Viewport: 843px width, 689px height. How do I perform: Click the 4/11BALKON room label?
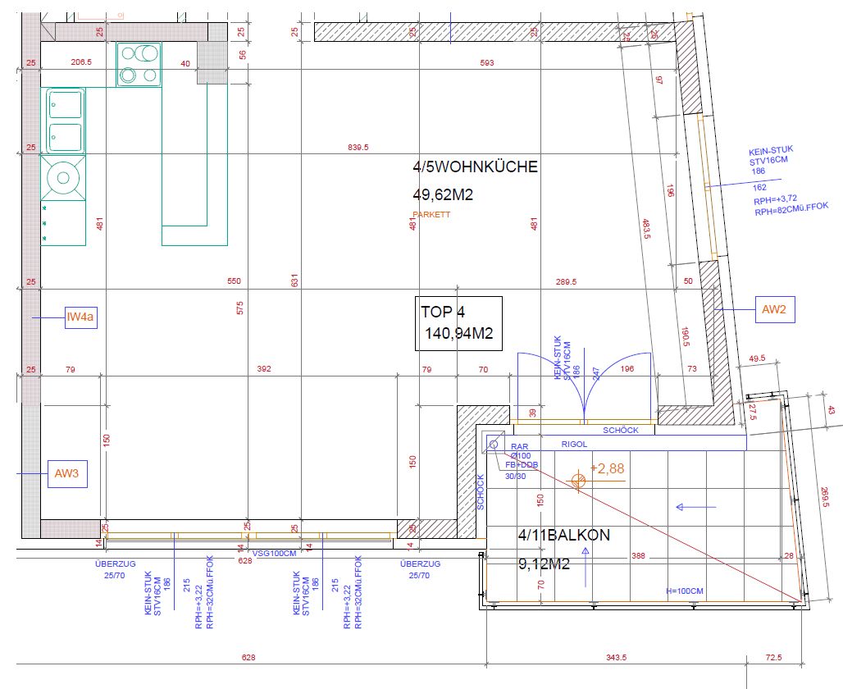(563, 536)
